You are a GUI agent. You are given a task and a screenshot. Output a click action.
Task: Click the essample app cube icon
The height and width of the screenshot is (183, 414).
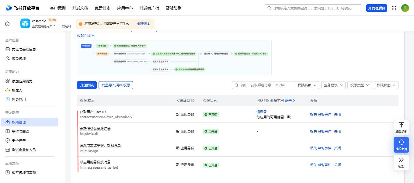[x=25, y=24]
